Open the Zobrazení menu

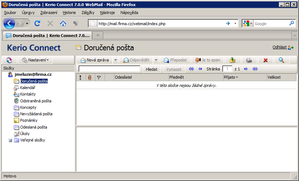[x=49, y=13]
